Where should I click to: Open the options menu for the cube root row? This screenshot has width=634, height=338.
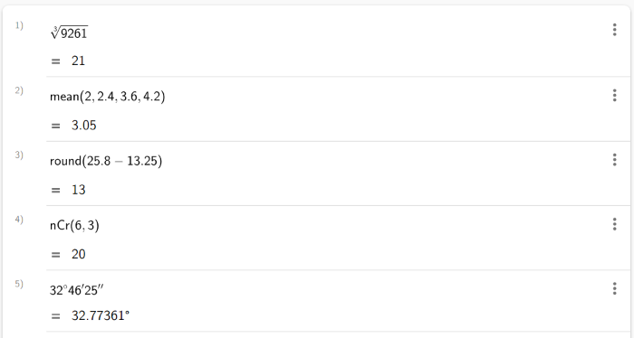(614, 30)
